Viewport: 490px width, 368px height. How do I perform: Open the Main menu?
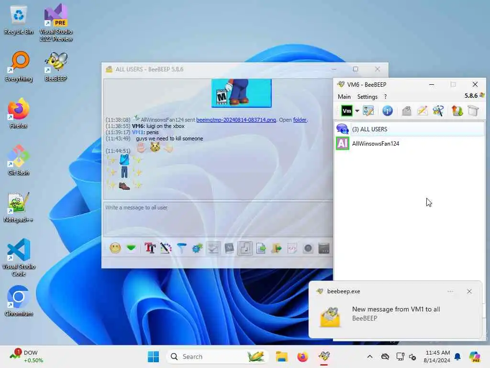[344, 97]
